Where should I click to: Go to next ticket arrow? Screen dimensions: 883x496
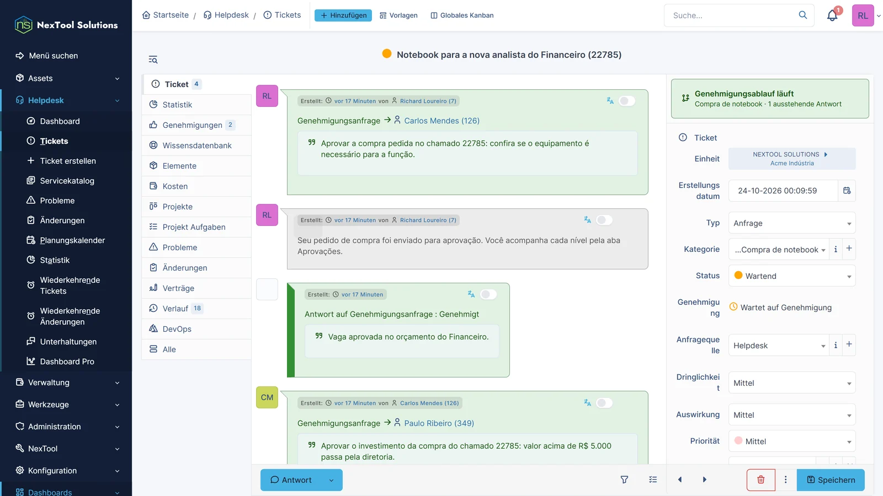(704, 480)
